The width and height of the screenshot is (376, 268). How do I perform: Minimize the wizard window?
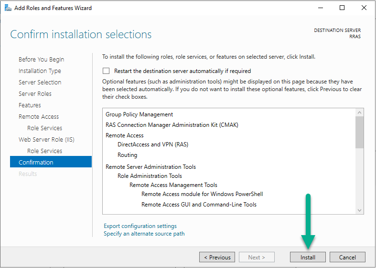(x=321, y=8)
